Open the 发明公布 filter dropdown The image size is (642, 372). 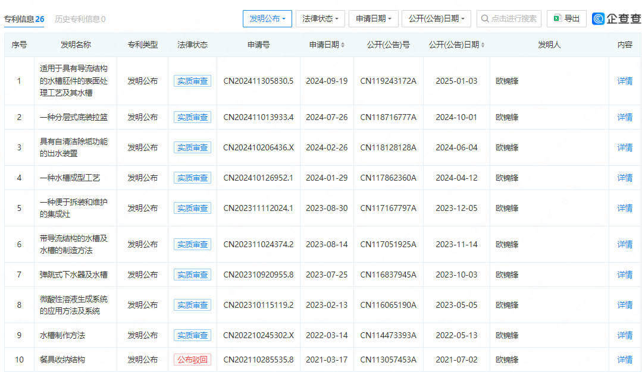point(267,19)
